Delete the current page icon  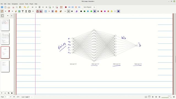click(57, 7)
